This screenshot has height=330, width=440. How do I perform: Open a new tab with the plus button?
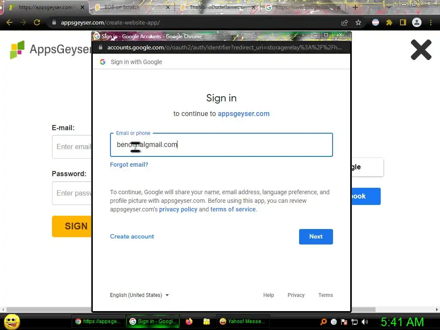pyautogui.click(x=355, y=7)
